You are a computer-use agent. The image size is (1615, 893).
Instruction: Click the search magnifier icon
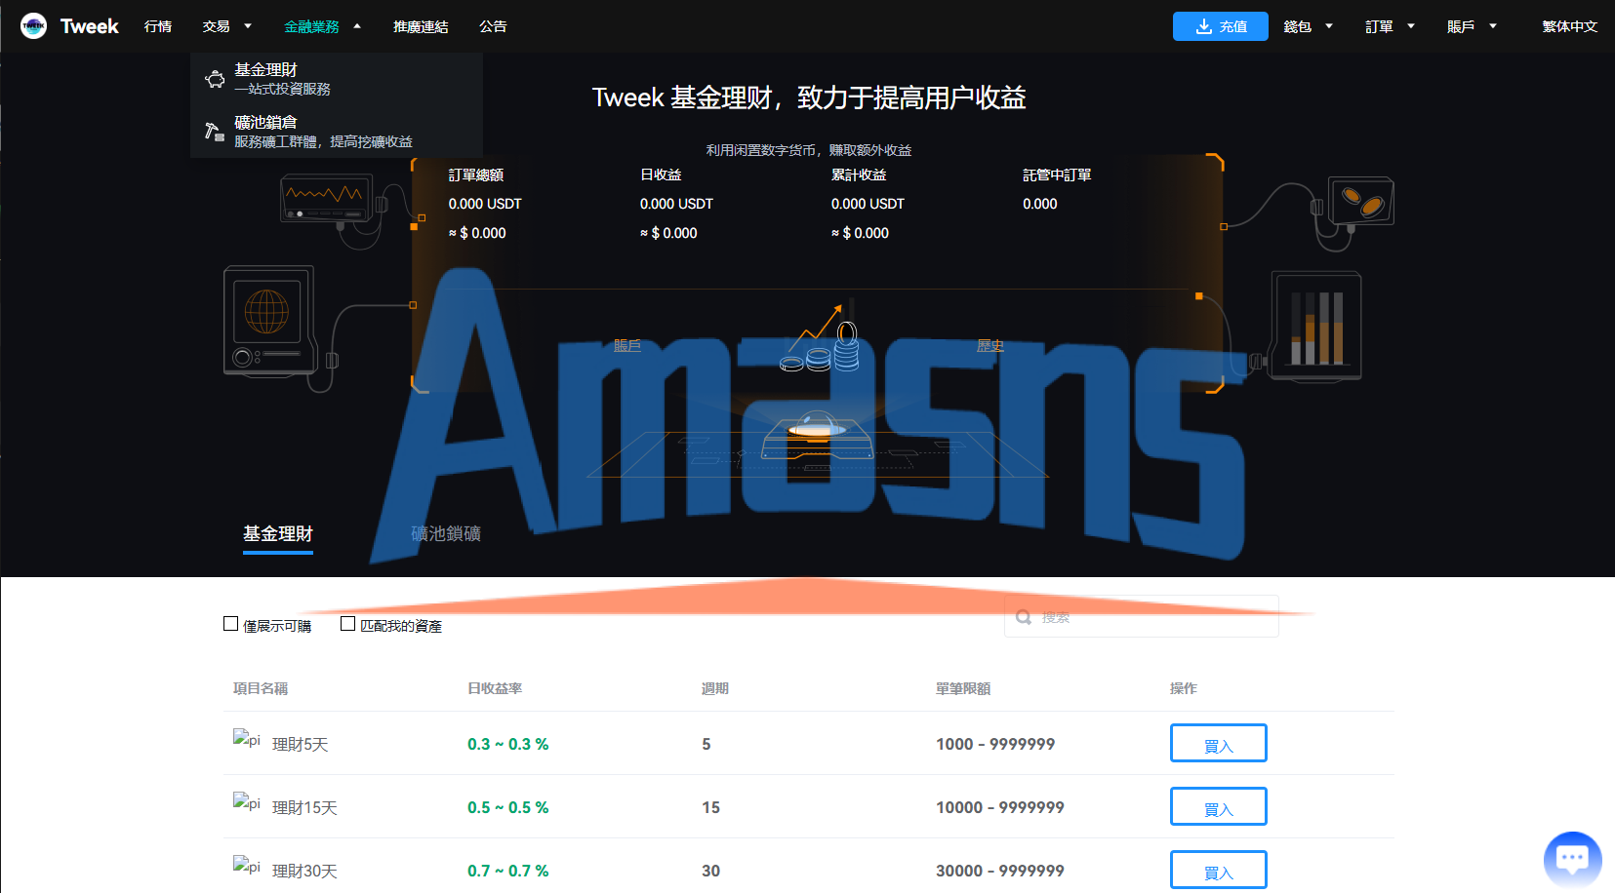pyautogui.click(x=1024, y=617)
